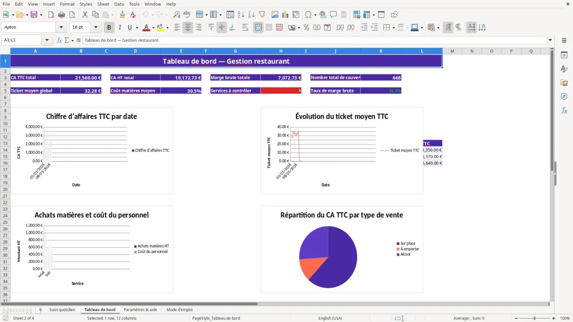Open the sidebar Functions panel
Image resolution: width=573 pixels, height=322 pixels.
pos(564,110)
